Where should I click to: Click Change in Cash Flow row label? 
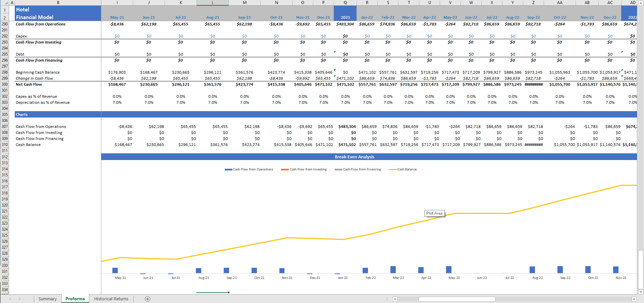pos(34,78)
